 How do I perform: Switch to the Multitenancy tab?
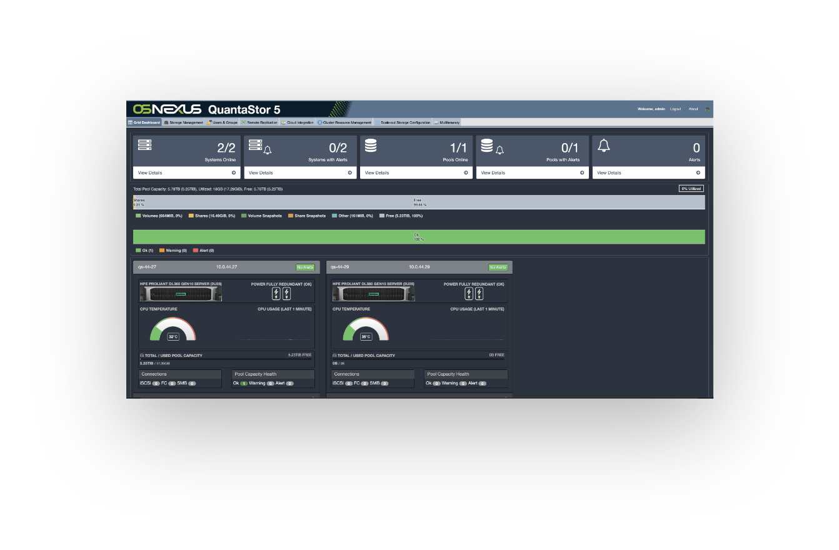coord(446,122)
